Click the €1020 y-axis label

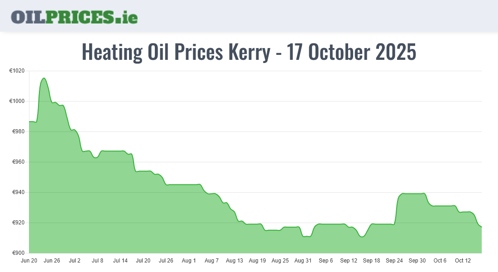tap(17, 71)
